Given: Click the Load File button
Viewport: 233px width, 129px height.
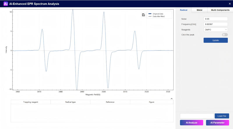Looking at the screenshot, I should [x=222, y=116].
